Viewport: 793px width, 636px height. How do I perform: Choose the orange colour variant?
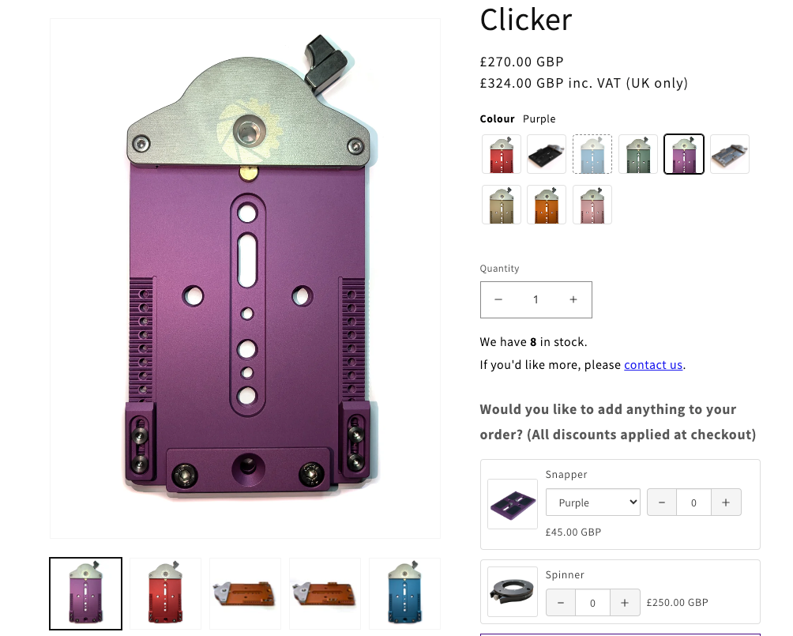(547, 205)
